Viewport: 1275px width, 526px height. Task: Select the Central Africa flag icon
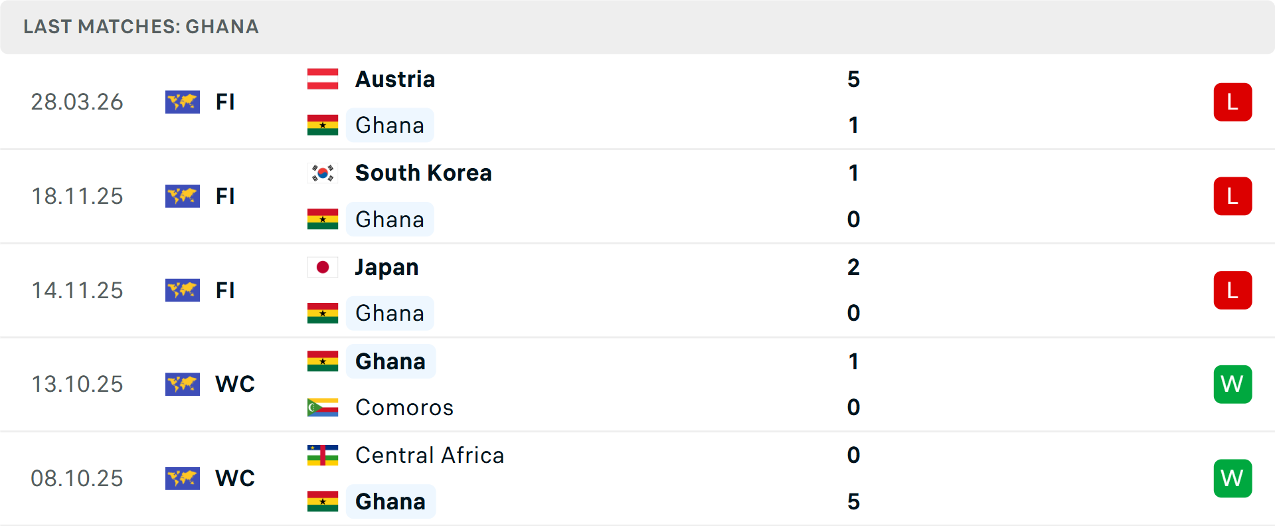(323, 455)
